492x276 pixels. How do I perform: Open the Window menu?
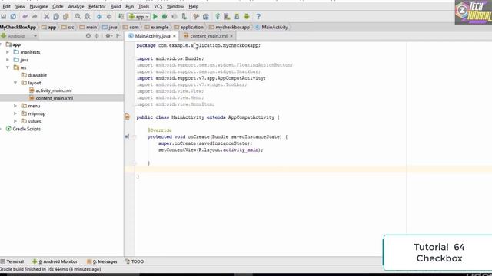pos(175,6)
